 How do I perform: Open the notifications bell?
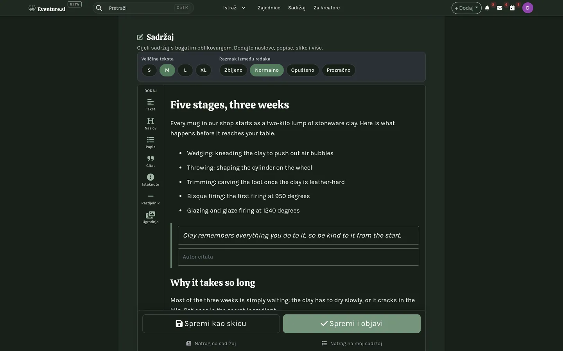point(487,8)
